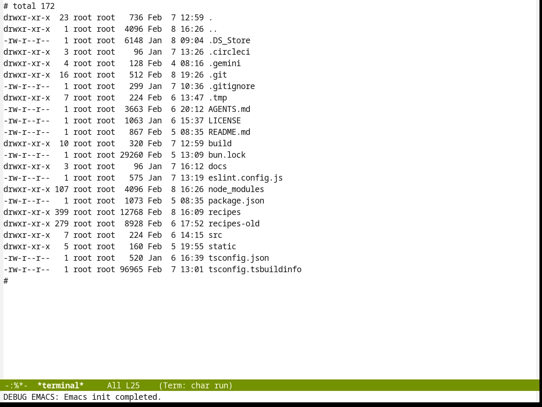Select the bun.lock file name

tap(227, 155)
